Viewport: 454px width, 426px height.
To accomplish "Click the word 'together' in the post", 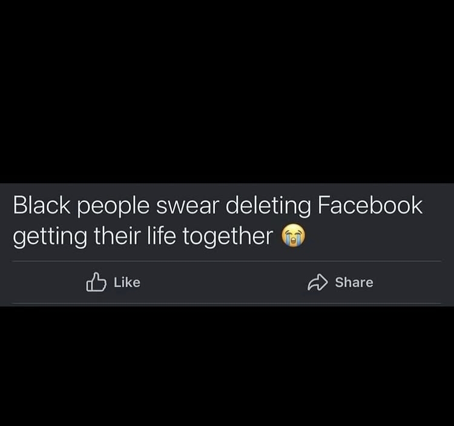I will pyautogui.click(x=228, y=236).
